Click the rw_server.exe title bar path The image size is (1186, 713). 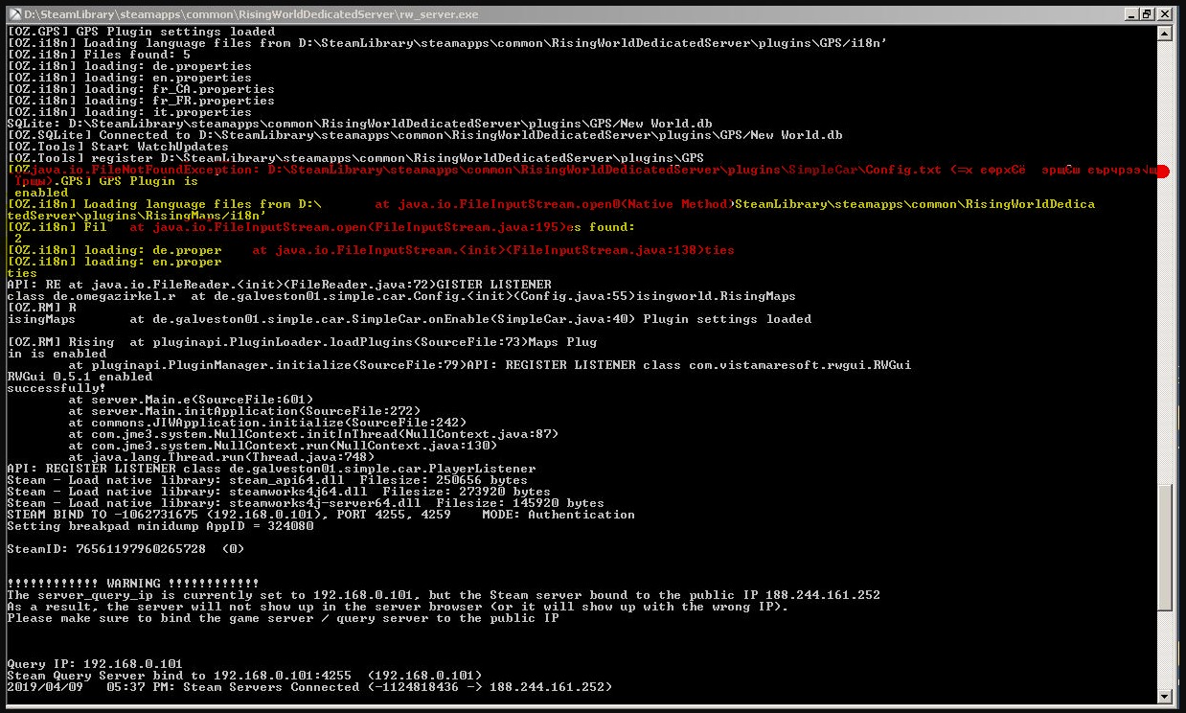point(251,14)
